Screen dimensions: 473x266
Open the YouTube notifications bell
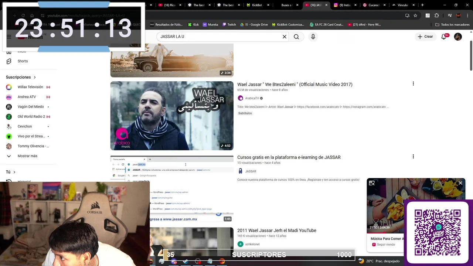pos(444,37)
